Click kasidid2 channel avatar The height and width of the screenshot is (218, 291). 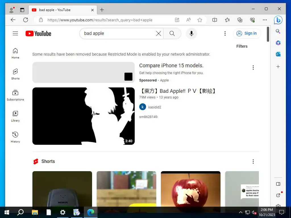point(143,107)
